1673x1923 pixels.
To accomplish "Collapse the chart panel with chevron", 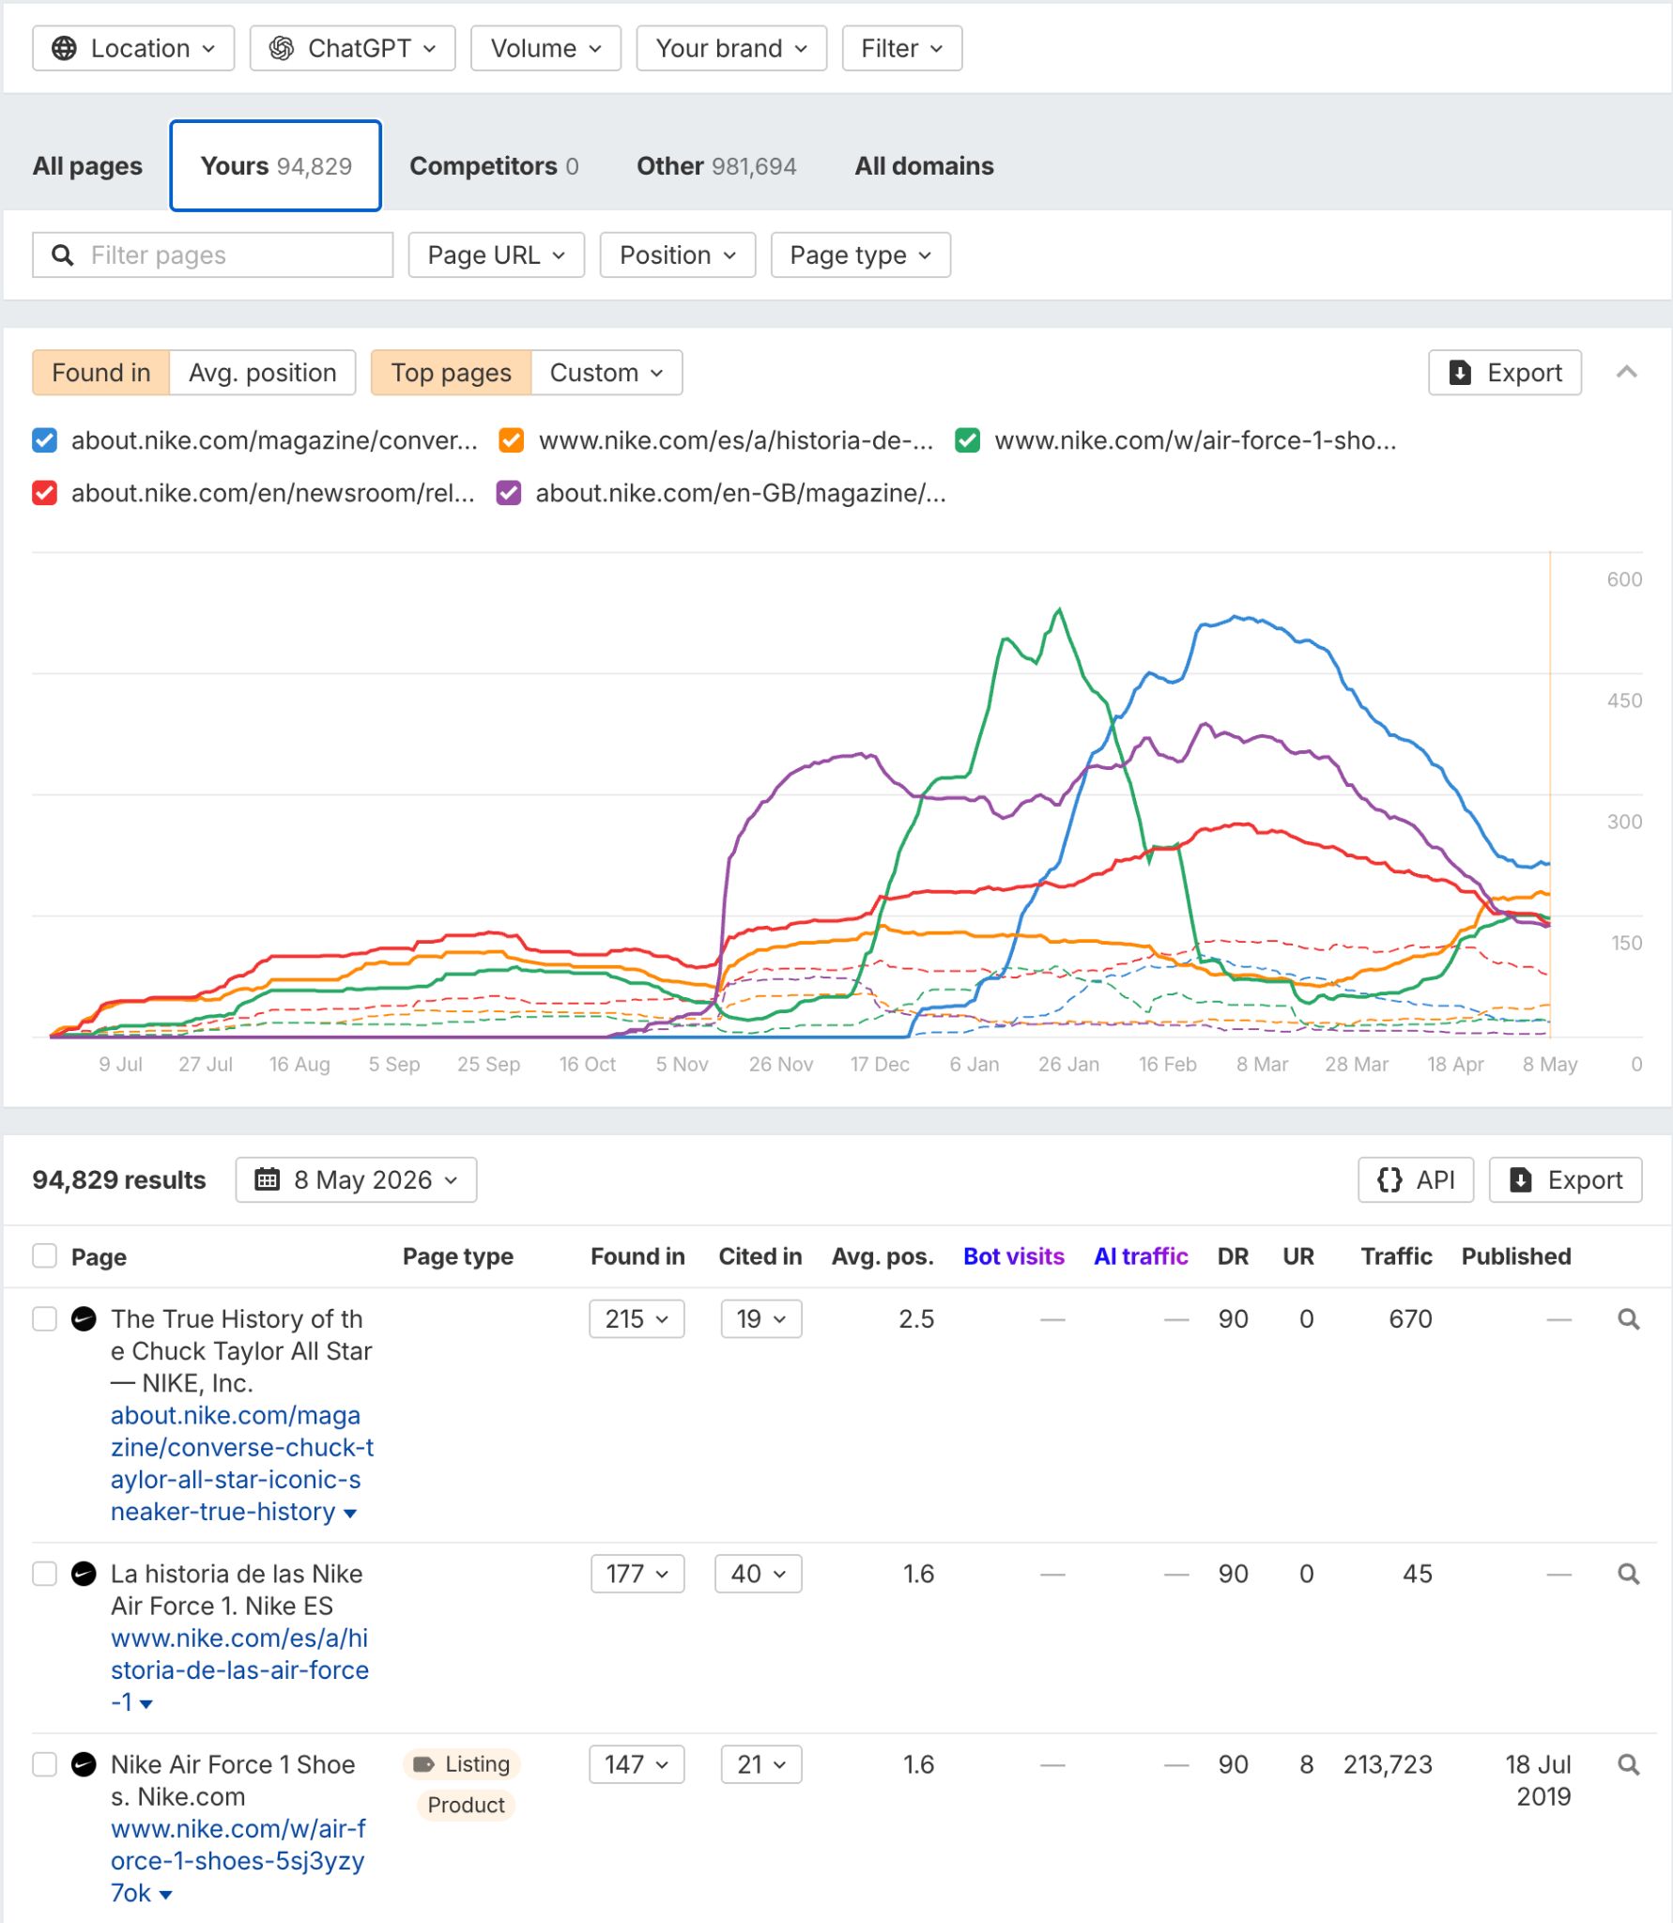I will click(x=1627, y=373).
